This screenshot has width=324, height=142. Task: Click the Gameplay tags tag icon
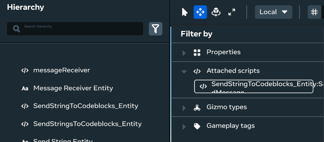(x=197, y=126)
